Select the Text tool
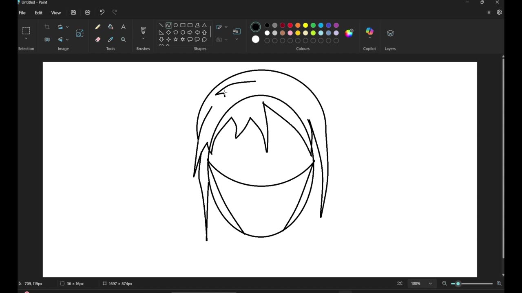This screenshot has width=522, height=293. click(123, 27)
